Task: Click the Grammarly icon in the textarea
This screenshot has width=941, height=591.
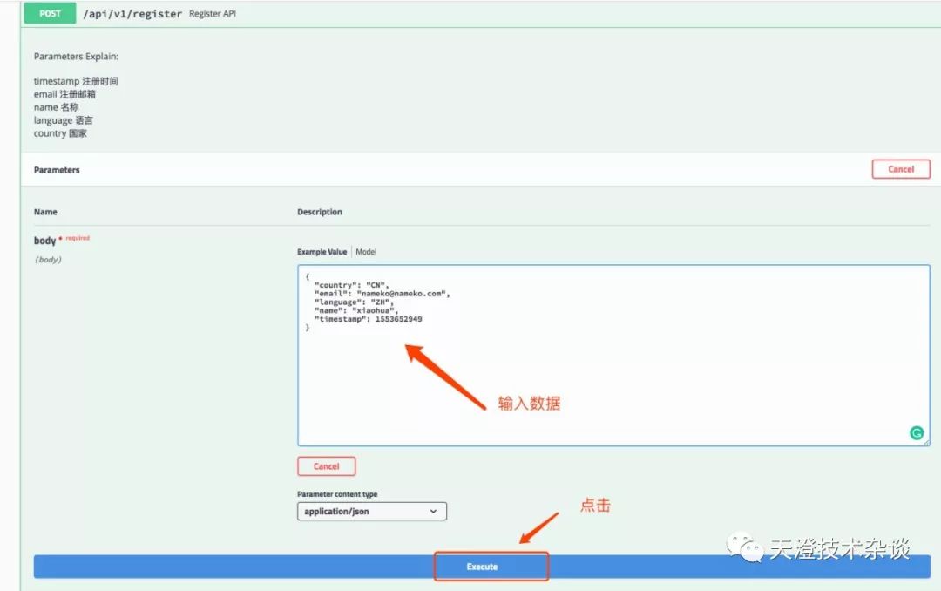Action: coord(917,432)
